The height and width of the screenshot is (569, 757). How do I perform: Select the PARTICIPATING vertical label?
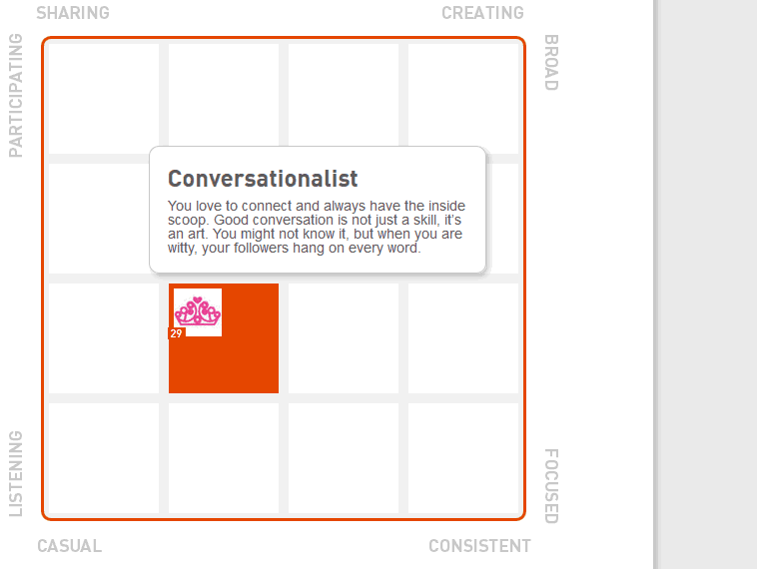click(16, 95)
